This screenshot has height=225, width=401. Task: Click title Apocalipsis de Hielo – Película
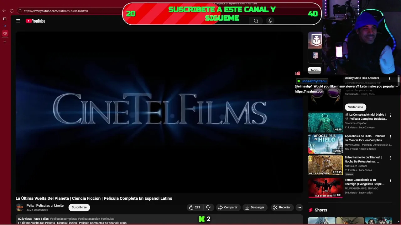[x=365, y=138]
